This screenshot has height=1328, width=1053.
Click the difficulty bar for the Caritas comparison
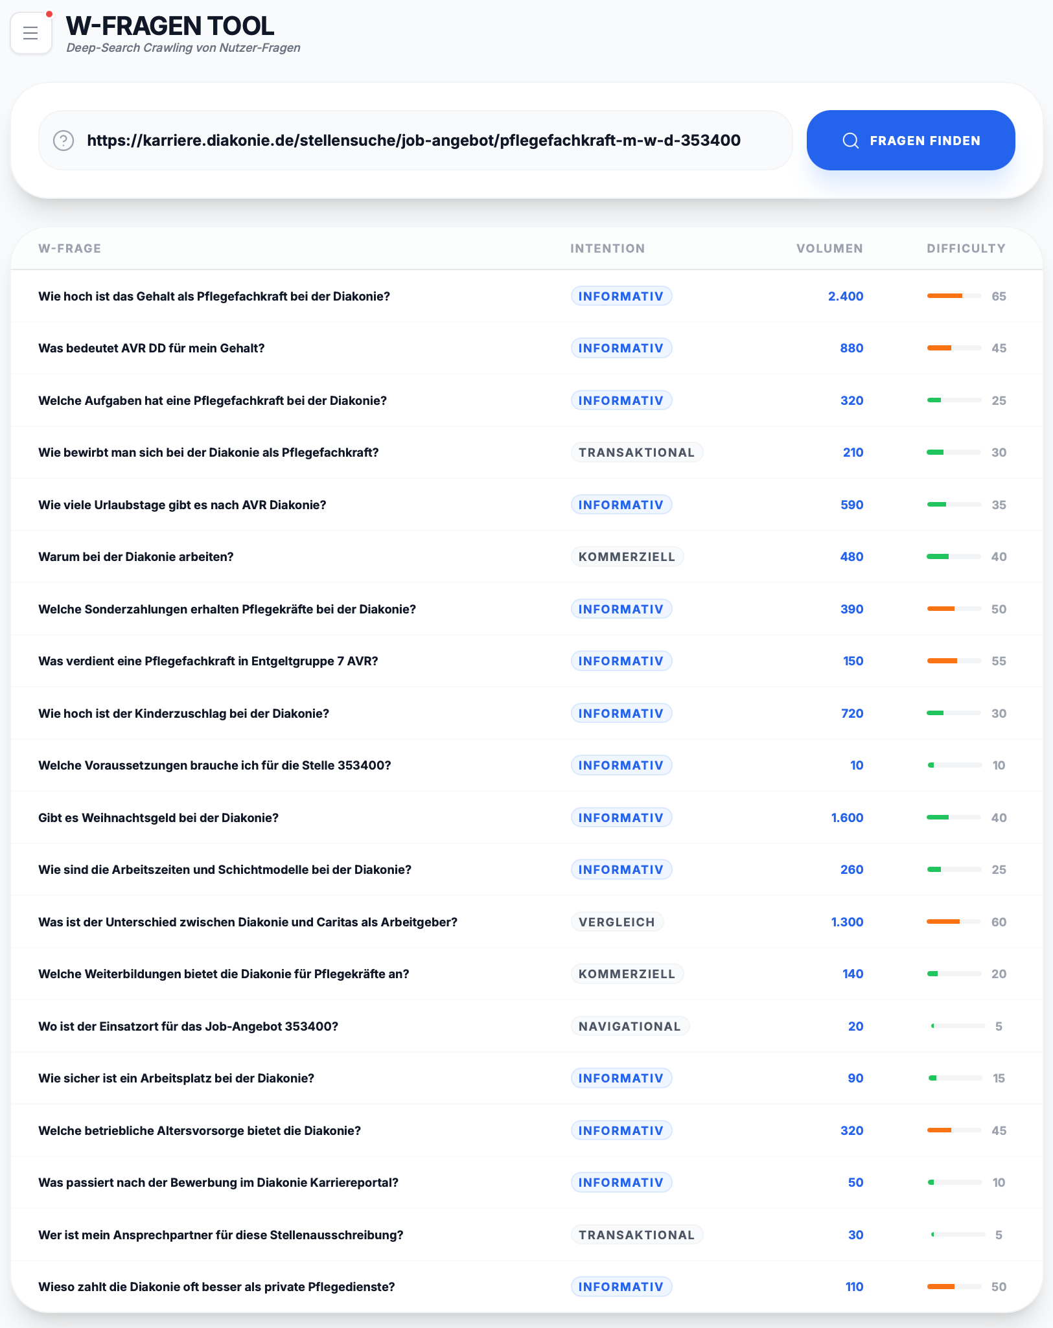[954, 922]
